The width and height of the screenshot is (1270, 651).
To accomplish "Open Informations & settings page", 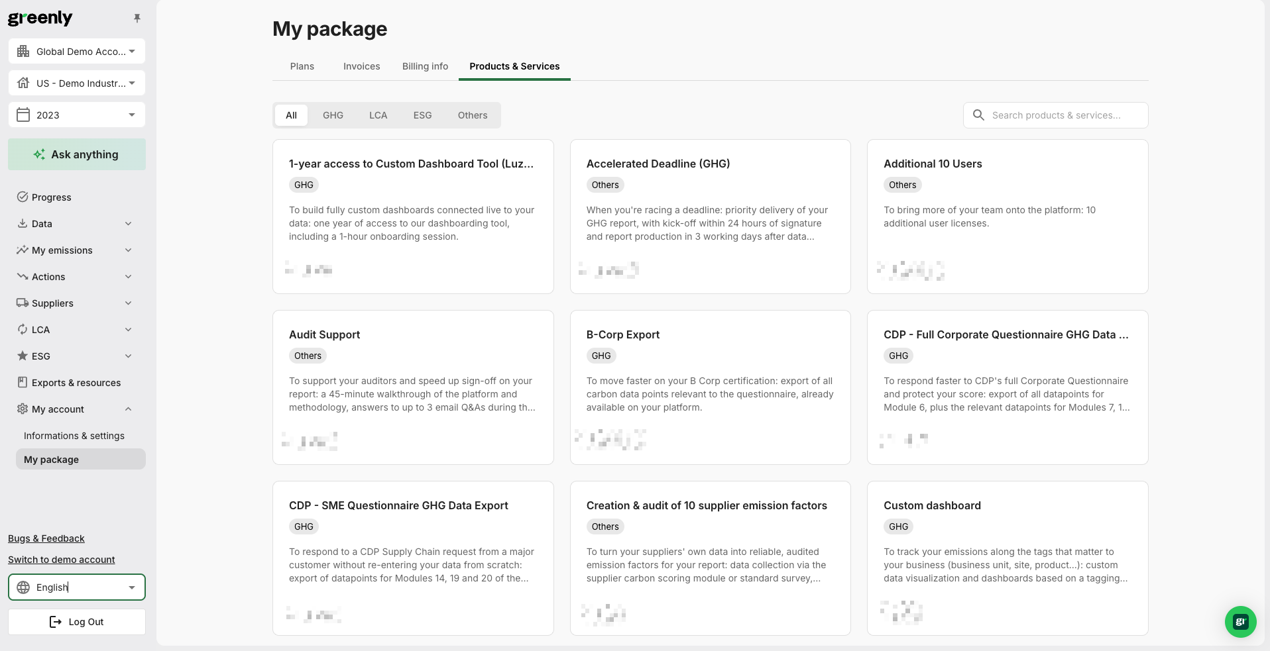I will [x=74, y=436].
